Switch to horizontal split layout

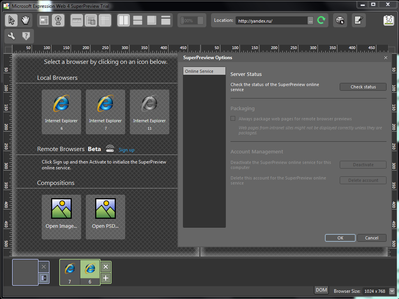(138, 20)
